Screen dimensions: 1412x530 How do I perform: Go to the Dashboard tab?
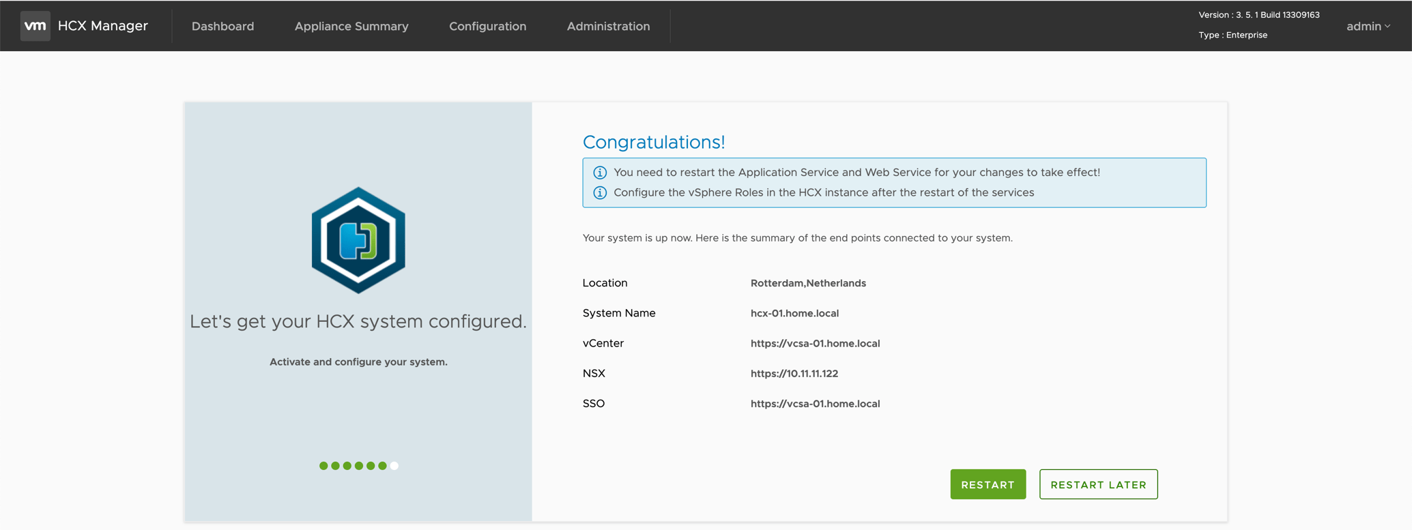tap(222, 26)
